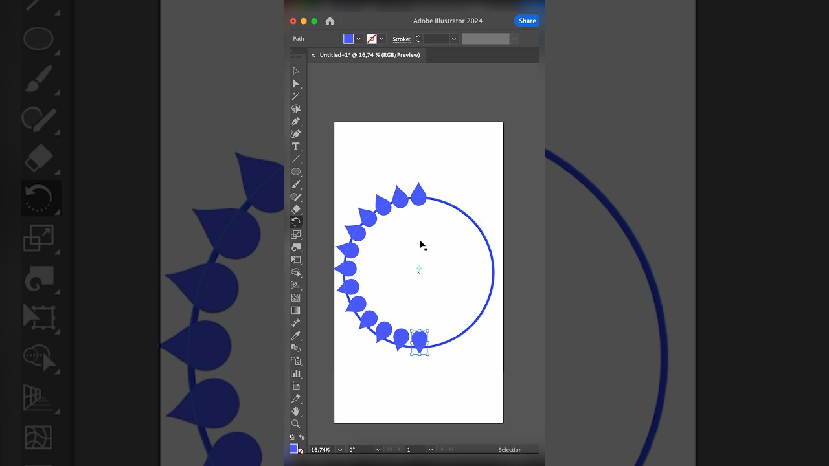
Task: Reset to default fill and stroke
Action: coord(292,438)
